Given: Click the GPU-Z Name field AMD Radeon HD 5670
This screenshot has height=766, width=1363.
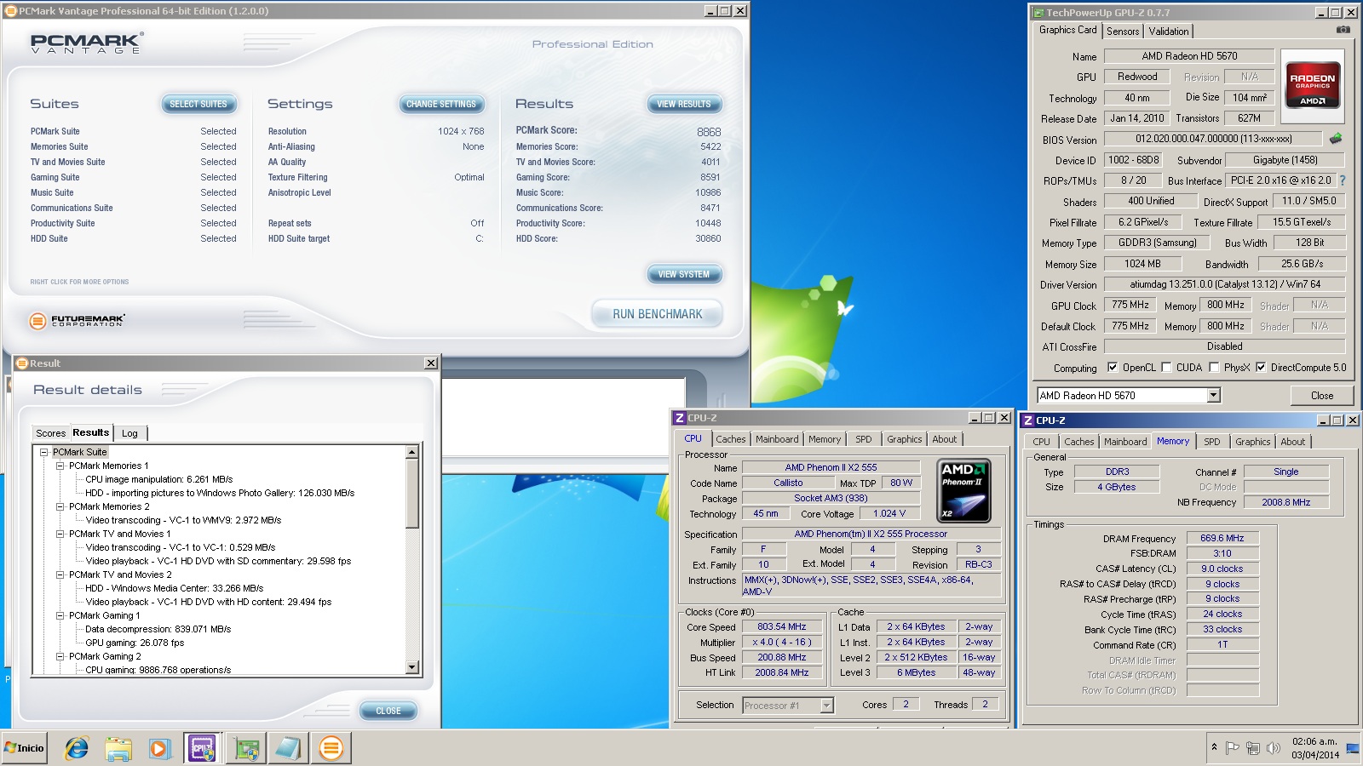Looking at the screenshot, I should [x=1189, y=56].
